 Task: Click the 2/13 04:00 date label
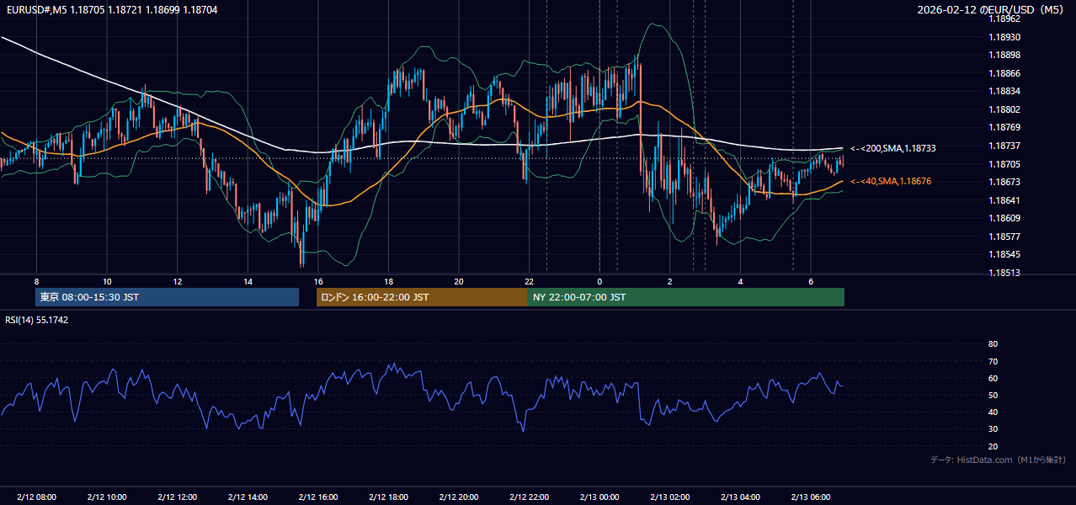pos(740,497)
